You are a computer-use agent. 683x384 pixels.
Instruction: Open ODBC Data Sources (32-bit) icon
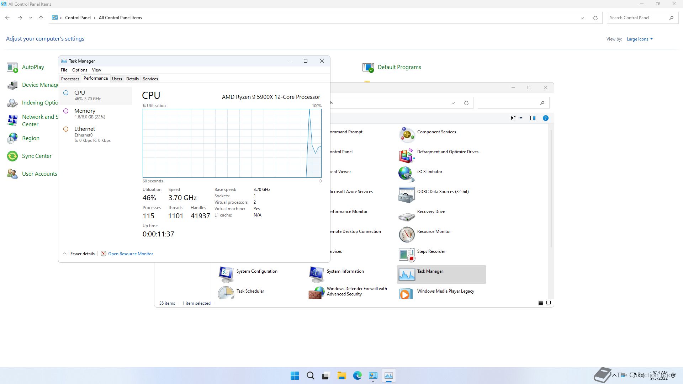tap(407, 195)
